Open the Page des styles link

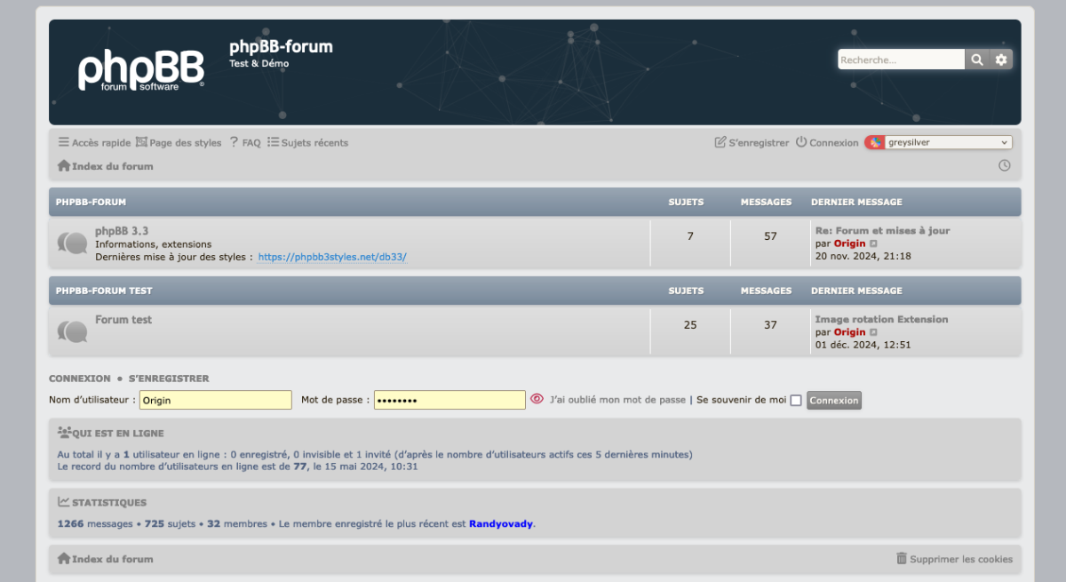click(x=179, y=142)
